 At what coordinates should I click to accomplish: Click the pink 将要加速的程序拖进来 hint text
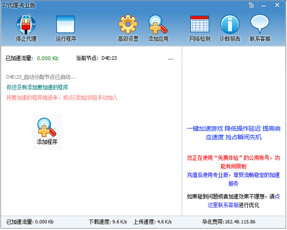tap(62, 98)
